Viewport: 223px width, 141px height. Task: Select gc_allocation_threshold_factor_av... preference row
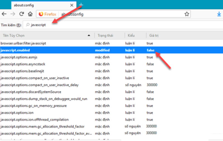[111, 133]
